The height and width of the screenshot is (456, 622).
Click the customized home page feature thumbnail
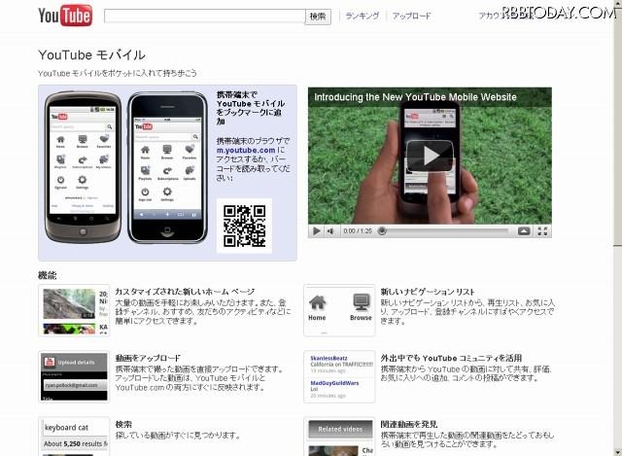click(x=73, y=308)
